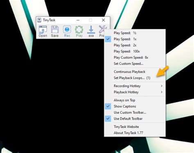Screen dimensions: 194x153
Task: Close the TinyTask window
Action: click(104, 20)
